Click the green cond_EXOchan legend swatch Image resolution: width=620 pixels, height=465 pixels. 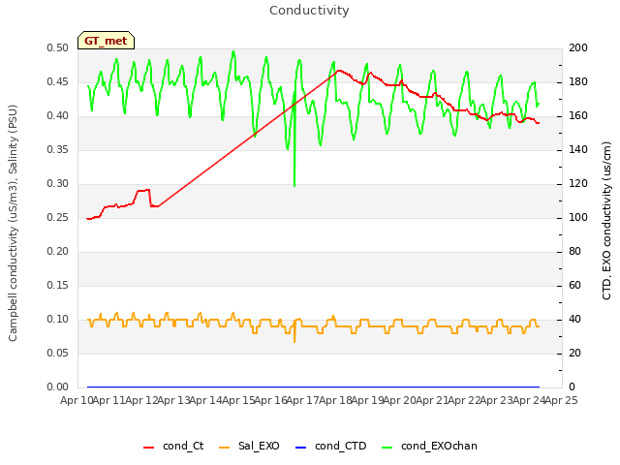(387, 448)
